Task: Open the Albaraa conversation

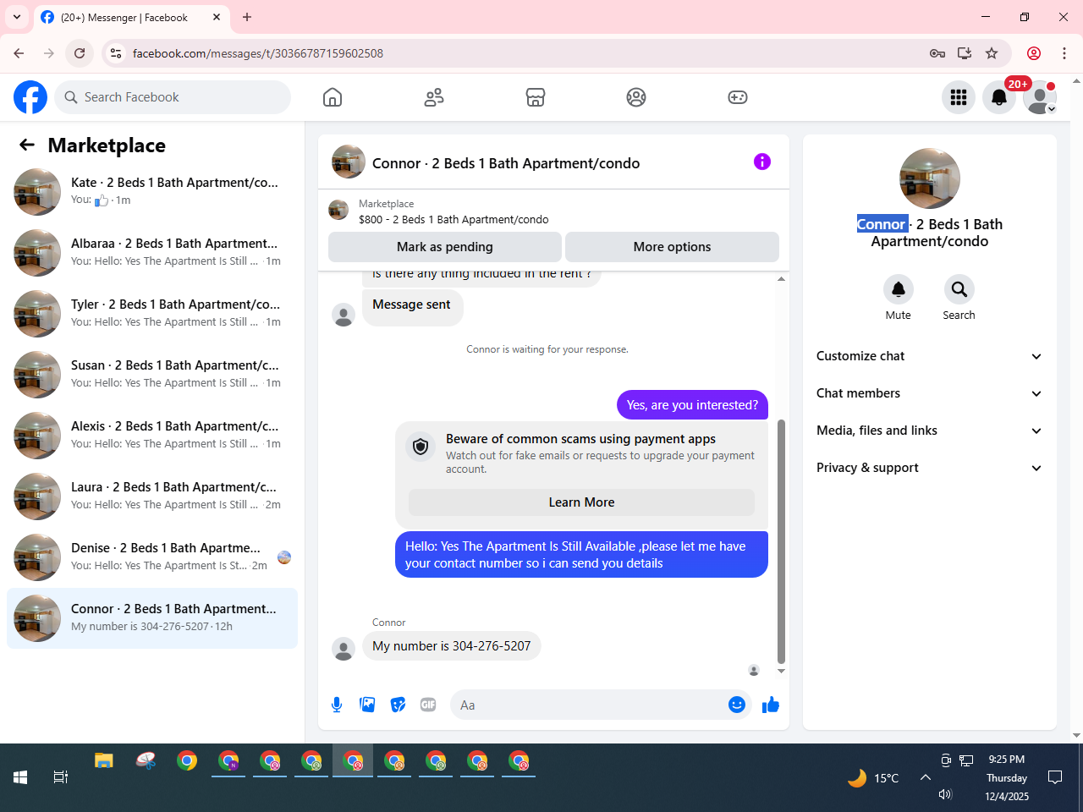Action: tap(152, 253)
